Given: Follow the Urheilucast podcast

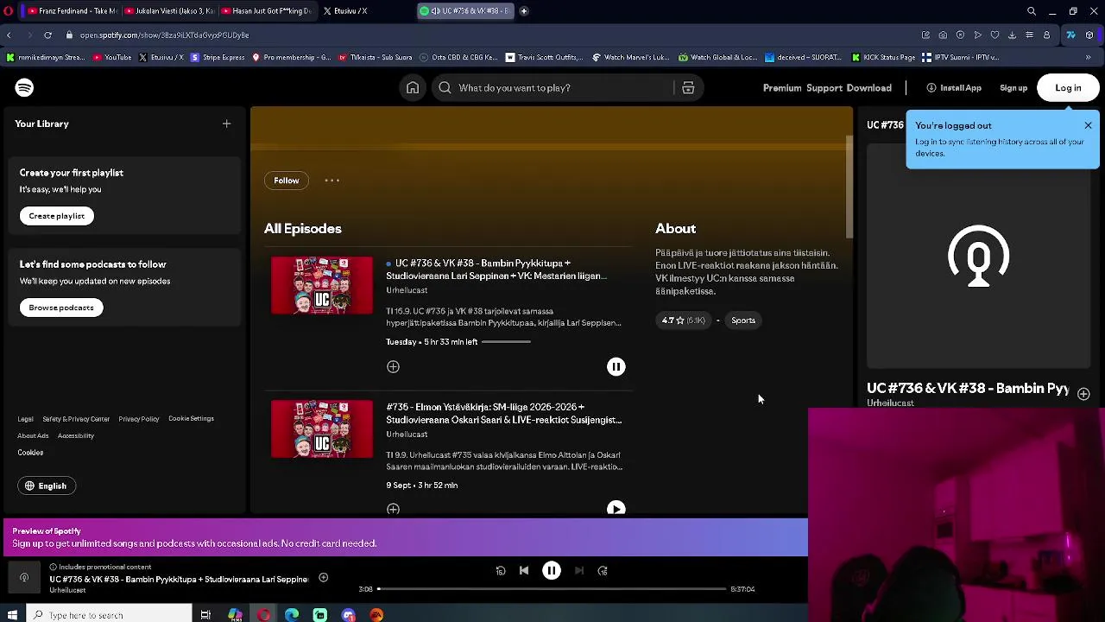Looking at the screenshot, I should coord(287,181).
